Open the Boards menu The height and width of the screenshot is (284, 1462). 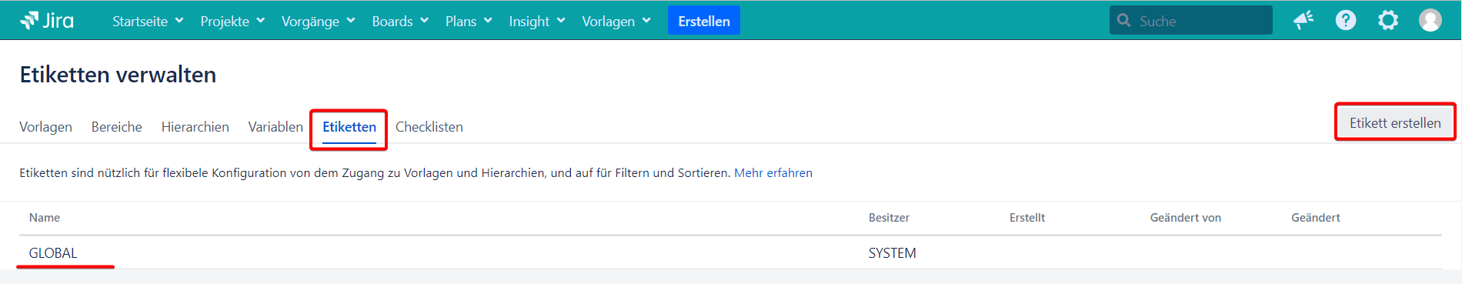pyautogui.click(x=400, y=21)
